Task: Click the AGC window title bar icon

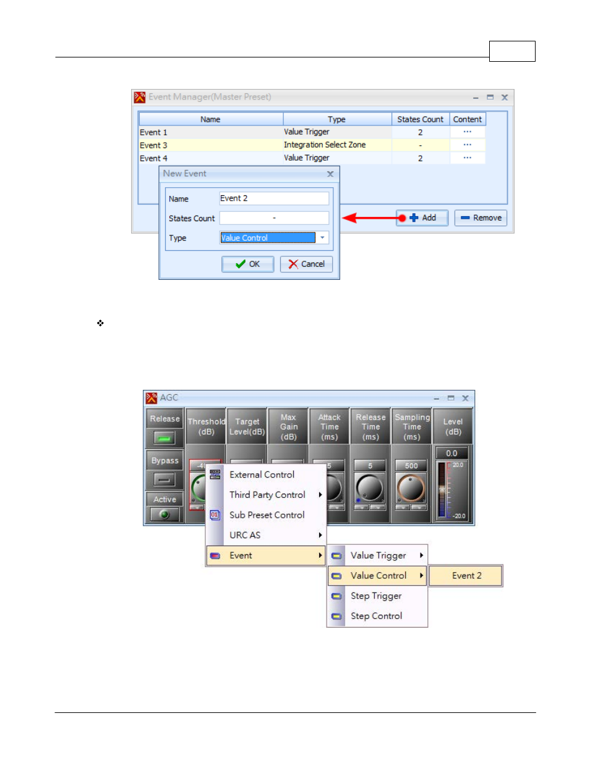Action: tap(152, 398)
